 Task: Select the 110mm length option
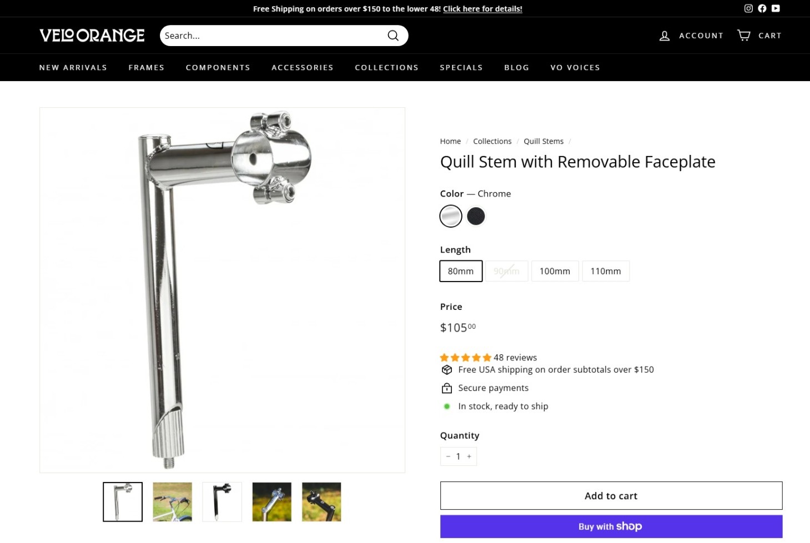tap(606, 271)
